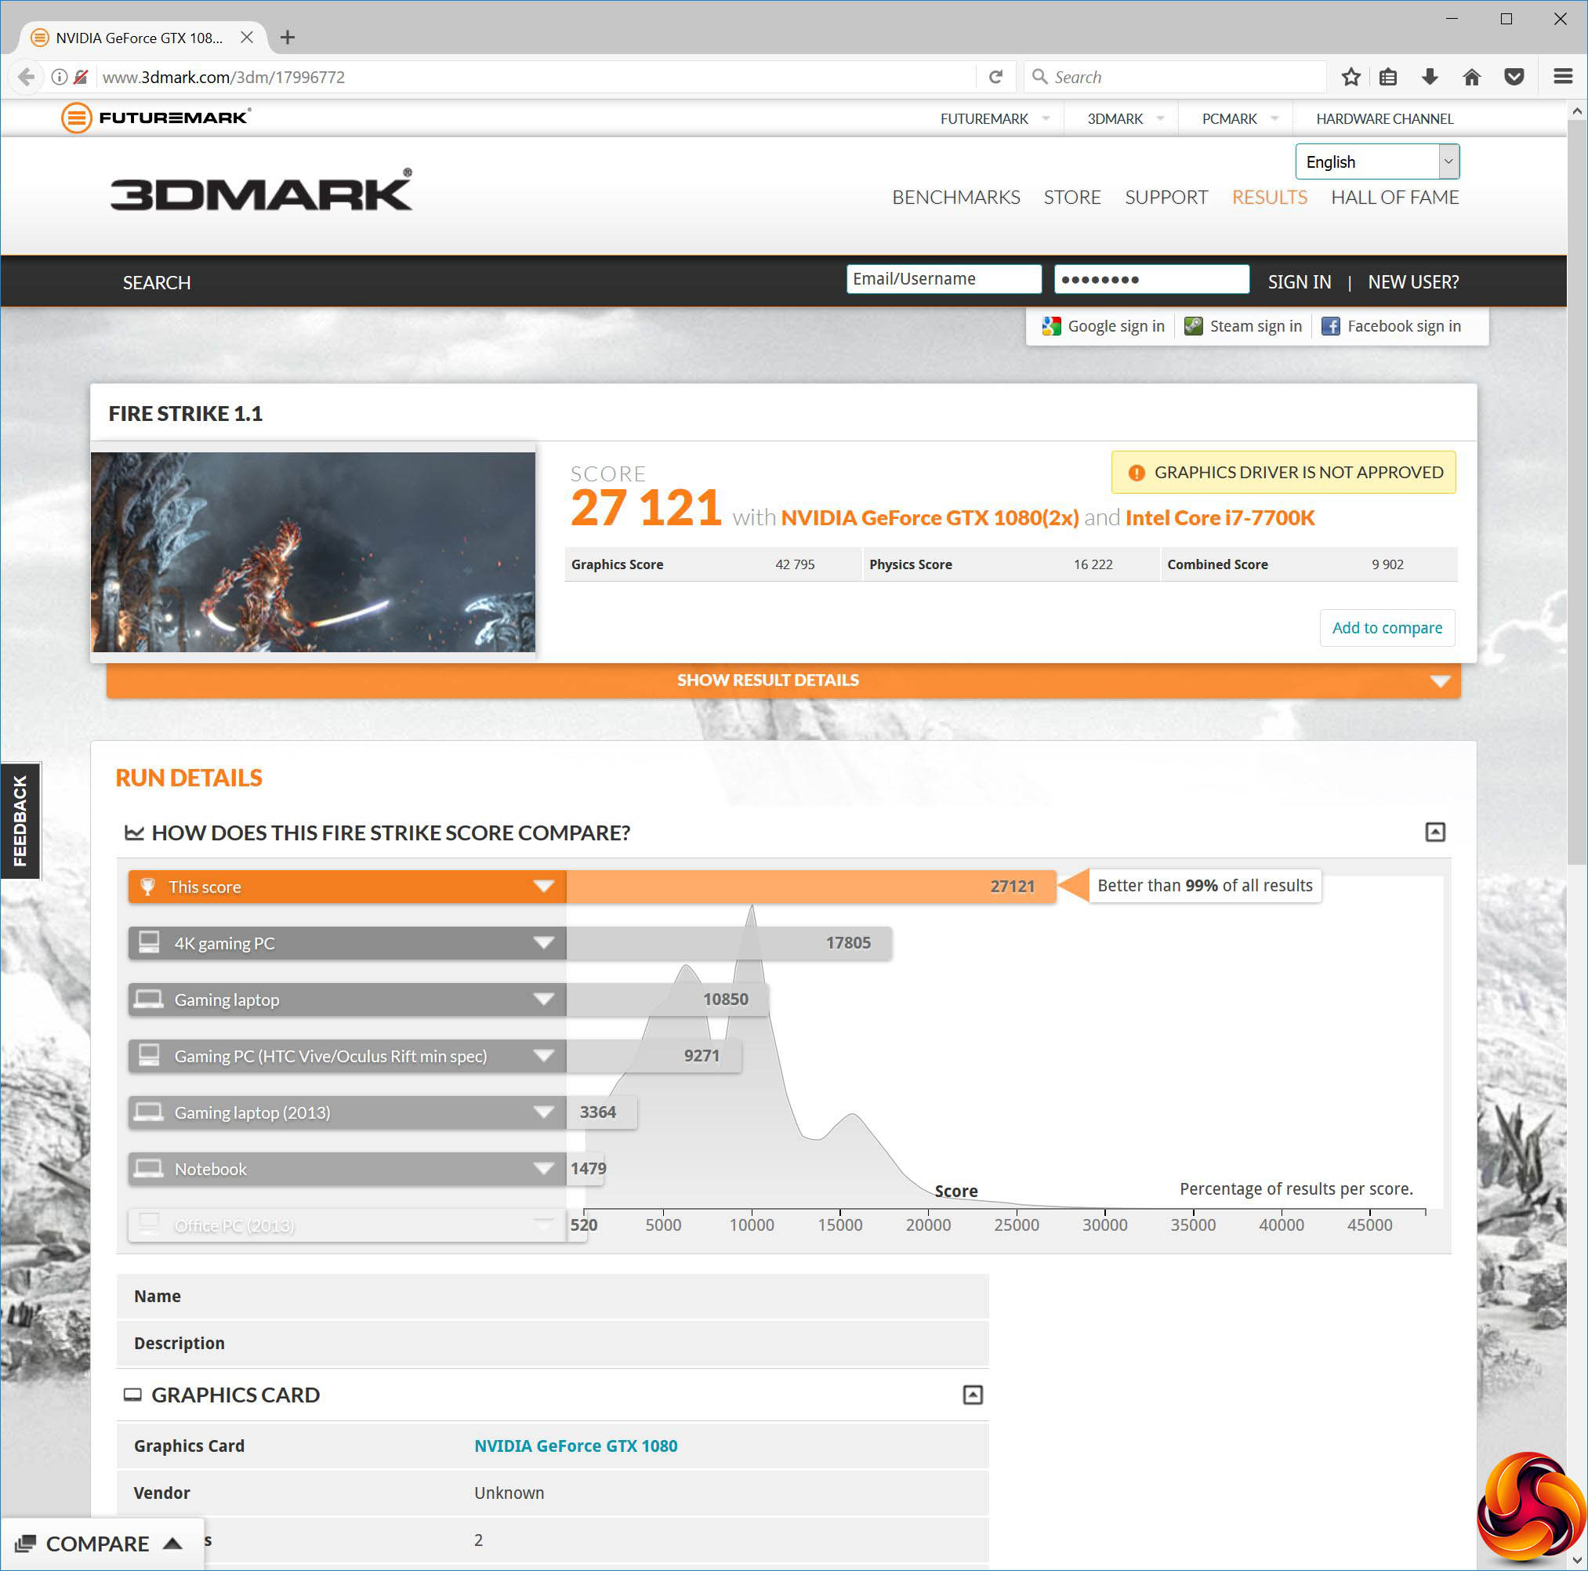Click the browser reload icon
Screen dimensions: 1588x1571
995,78
